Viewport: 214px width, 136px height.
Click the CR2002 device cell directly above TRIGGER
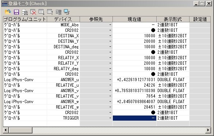63,113
